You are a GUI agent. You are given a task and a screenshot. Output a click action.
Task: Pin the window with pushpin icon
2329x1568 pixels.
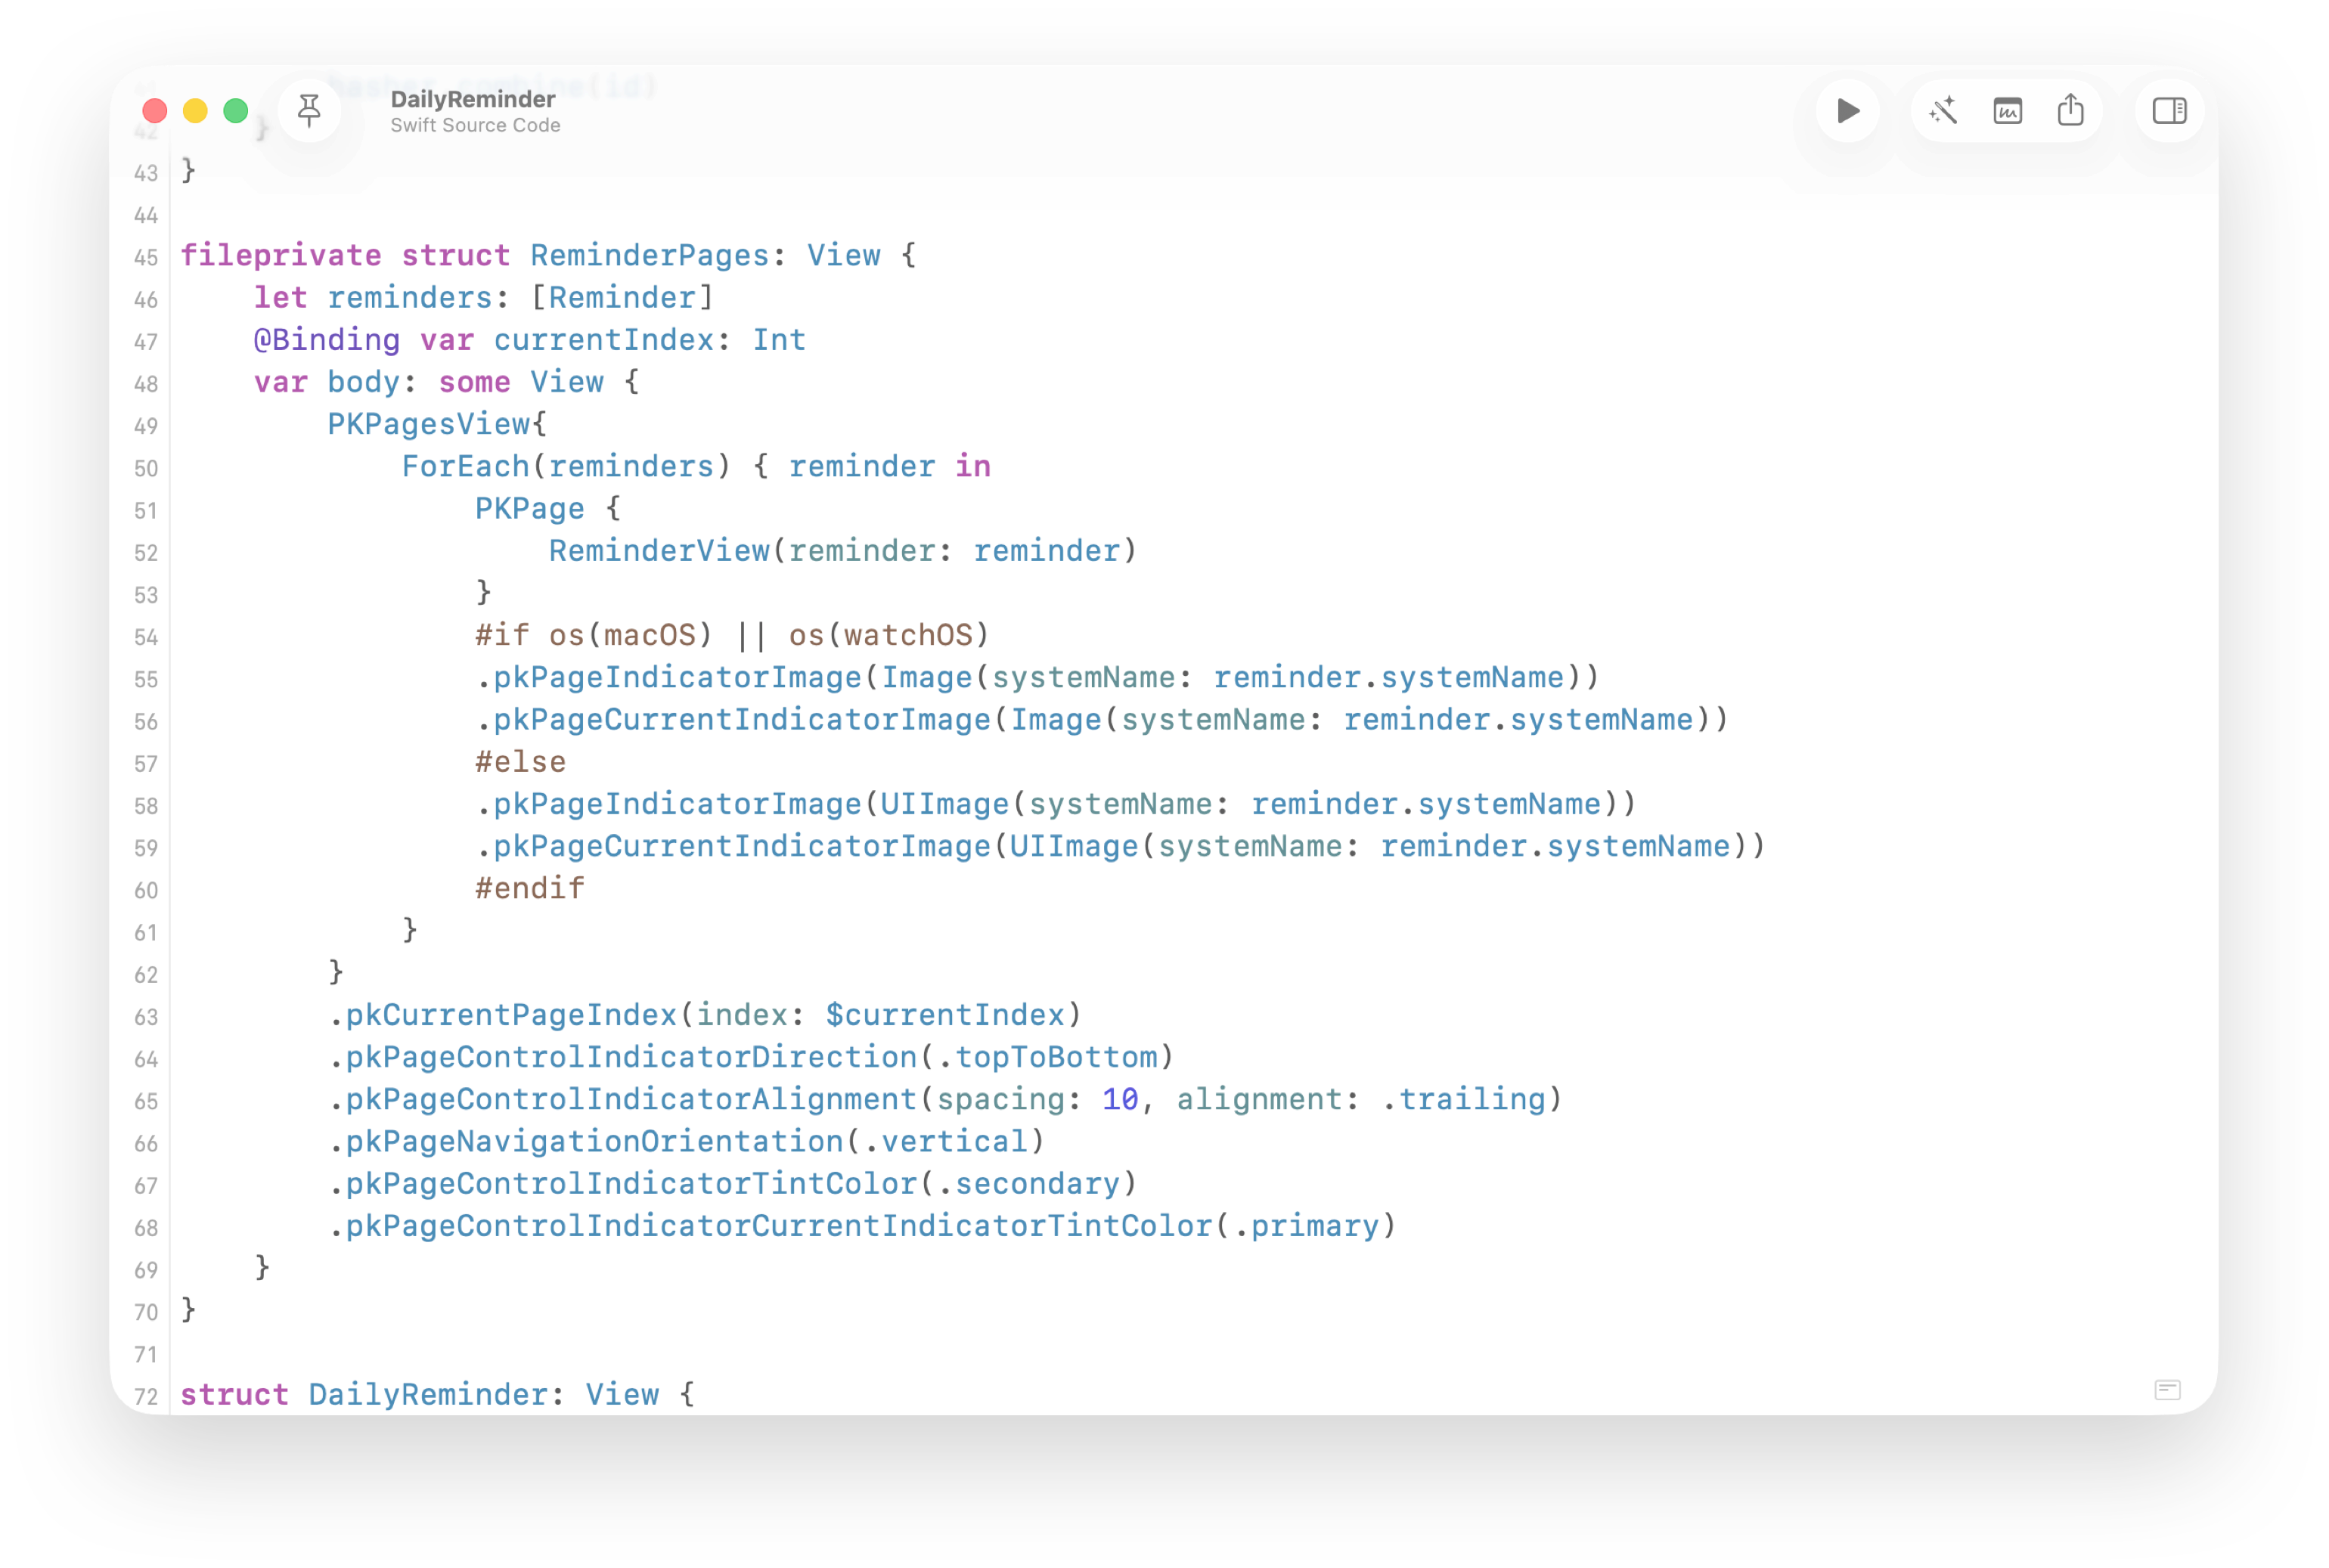coord(310,111)
